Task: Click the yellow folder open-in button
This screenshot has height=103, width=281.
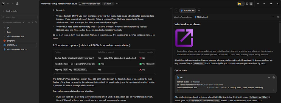Action: coord(239,4)
